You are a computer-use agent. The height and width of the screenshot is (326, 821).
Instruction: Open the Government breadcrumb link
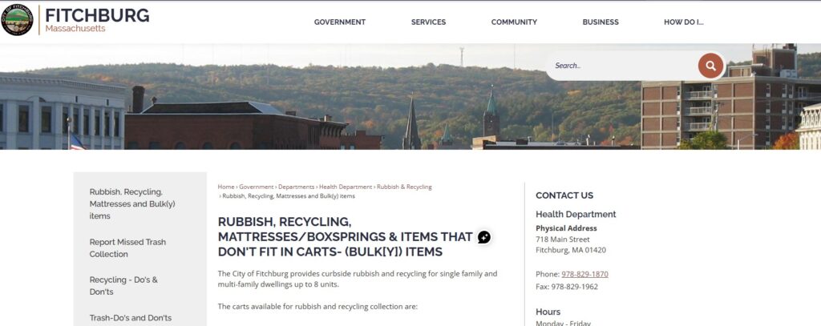coord(257,187)
